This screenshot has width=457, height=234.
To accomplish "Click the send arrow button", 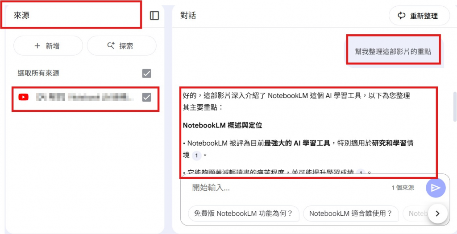I will pyautogui.click(x=436, y=188).
